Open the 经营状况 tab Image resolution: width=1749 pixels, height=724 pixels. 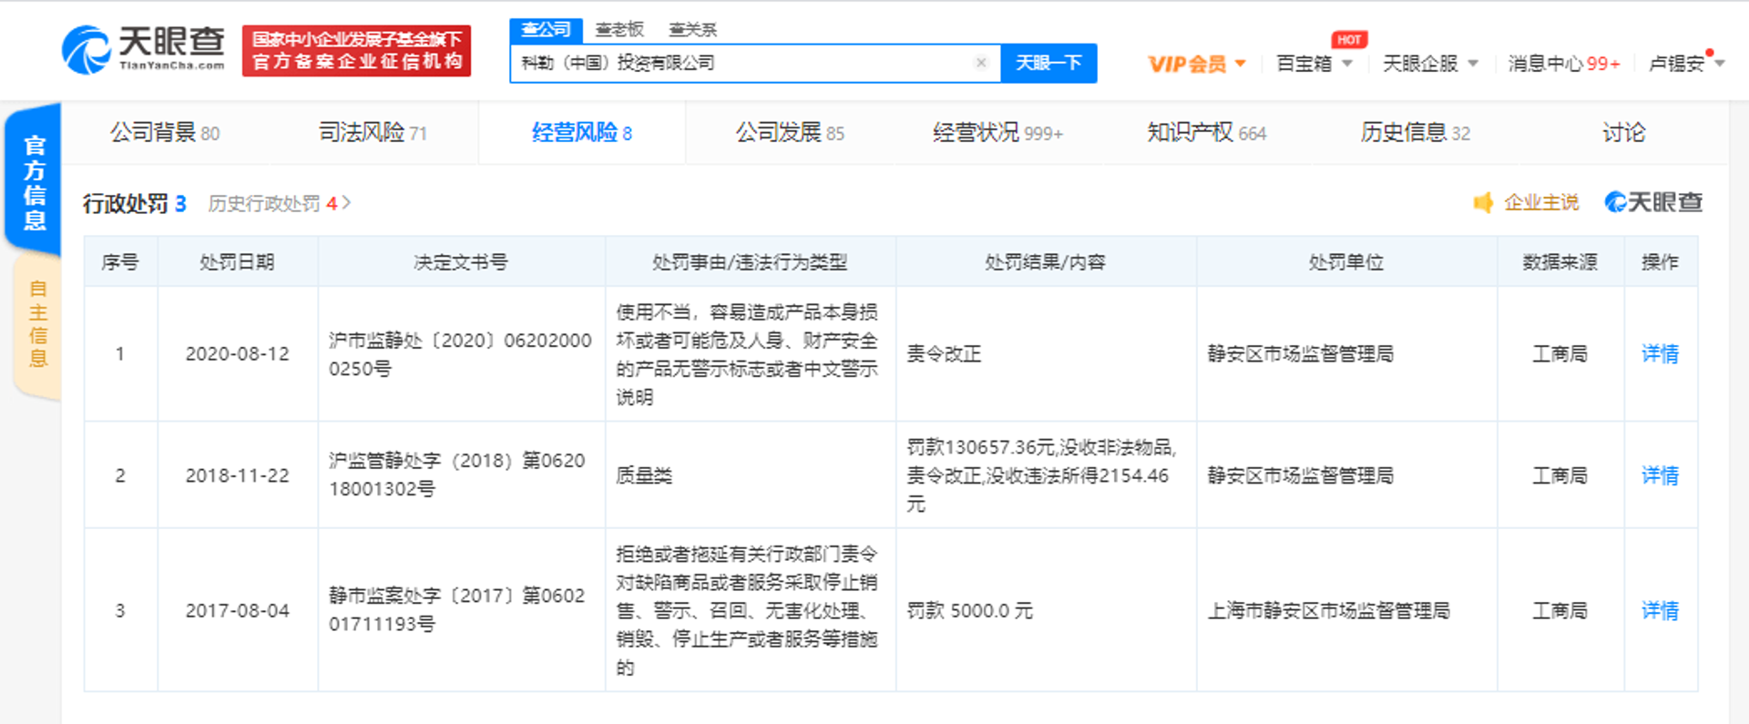[997, 133]
